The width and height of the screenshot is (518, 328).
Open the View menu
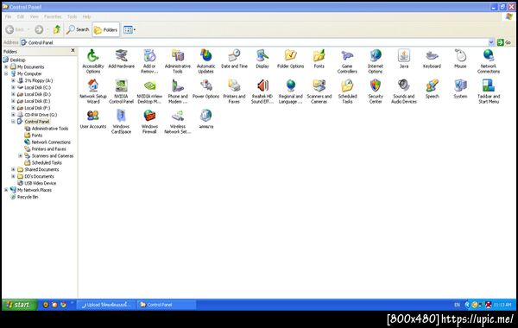click(34, 16)
